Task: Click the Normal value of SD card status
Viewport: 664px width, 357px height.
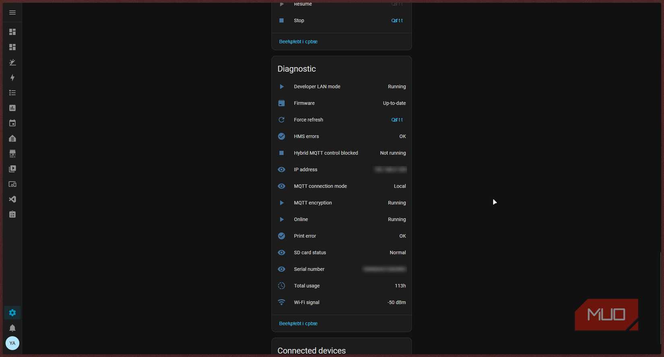Action: tap(398, 253)
